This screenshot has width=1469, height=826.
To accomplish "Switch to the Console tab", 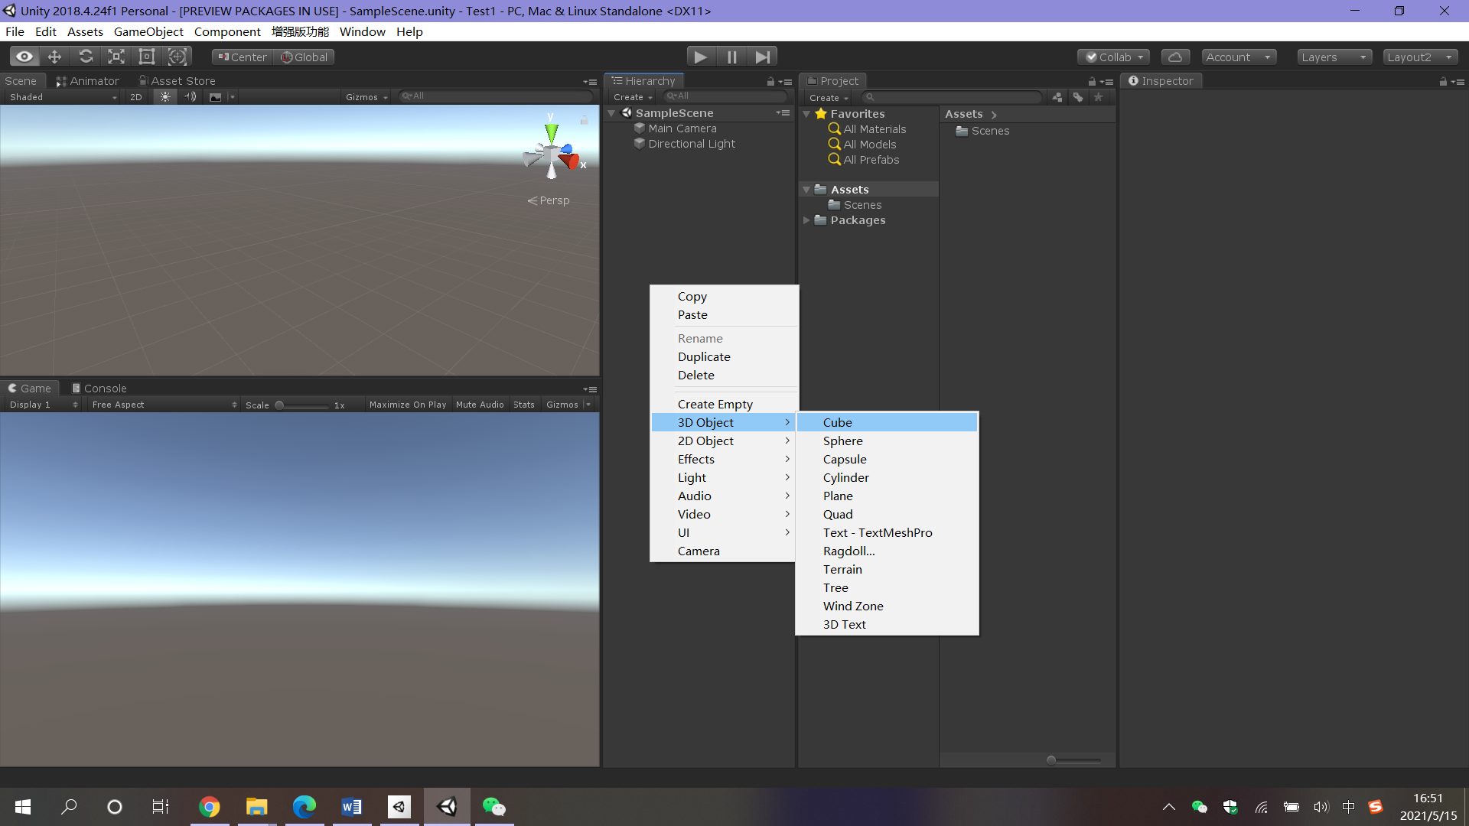I will pyautogui.click(x=99, y=389).
